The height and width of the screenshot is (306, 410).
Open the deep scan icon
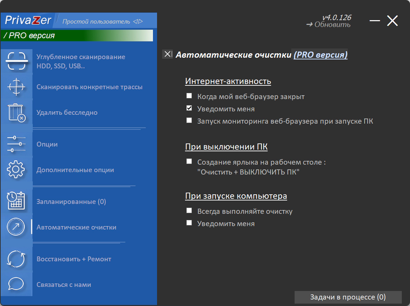[16, 61]
